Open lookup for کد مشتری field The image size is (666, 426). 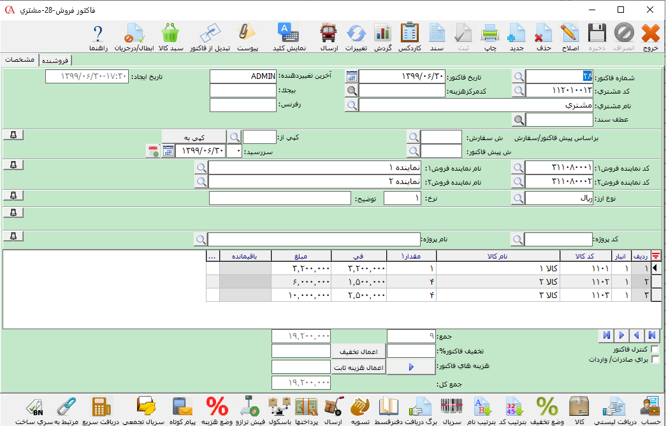tap(519, 91)
